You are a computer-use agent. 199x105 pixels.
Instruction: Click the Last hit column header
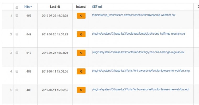55,7
